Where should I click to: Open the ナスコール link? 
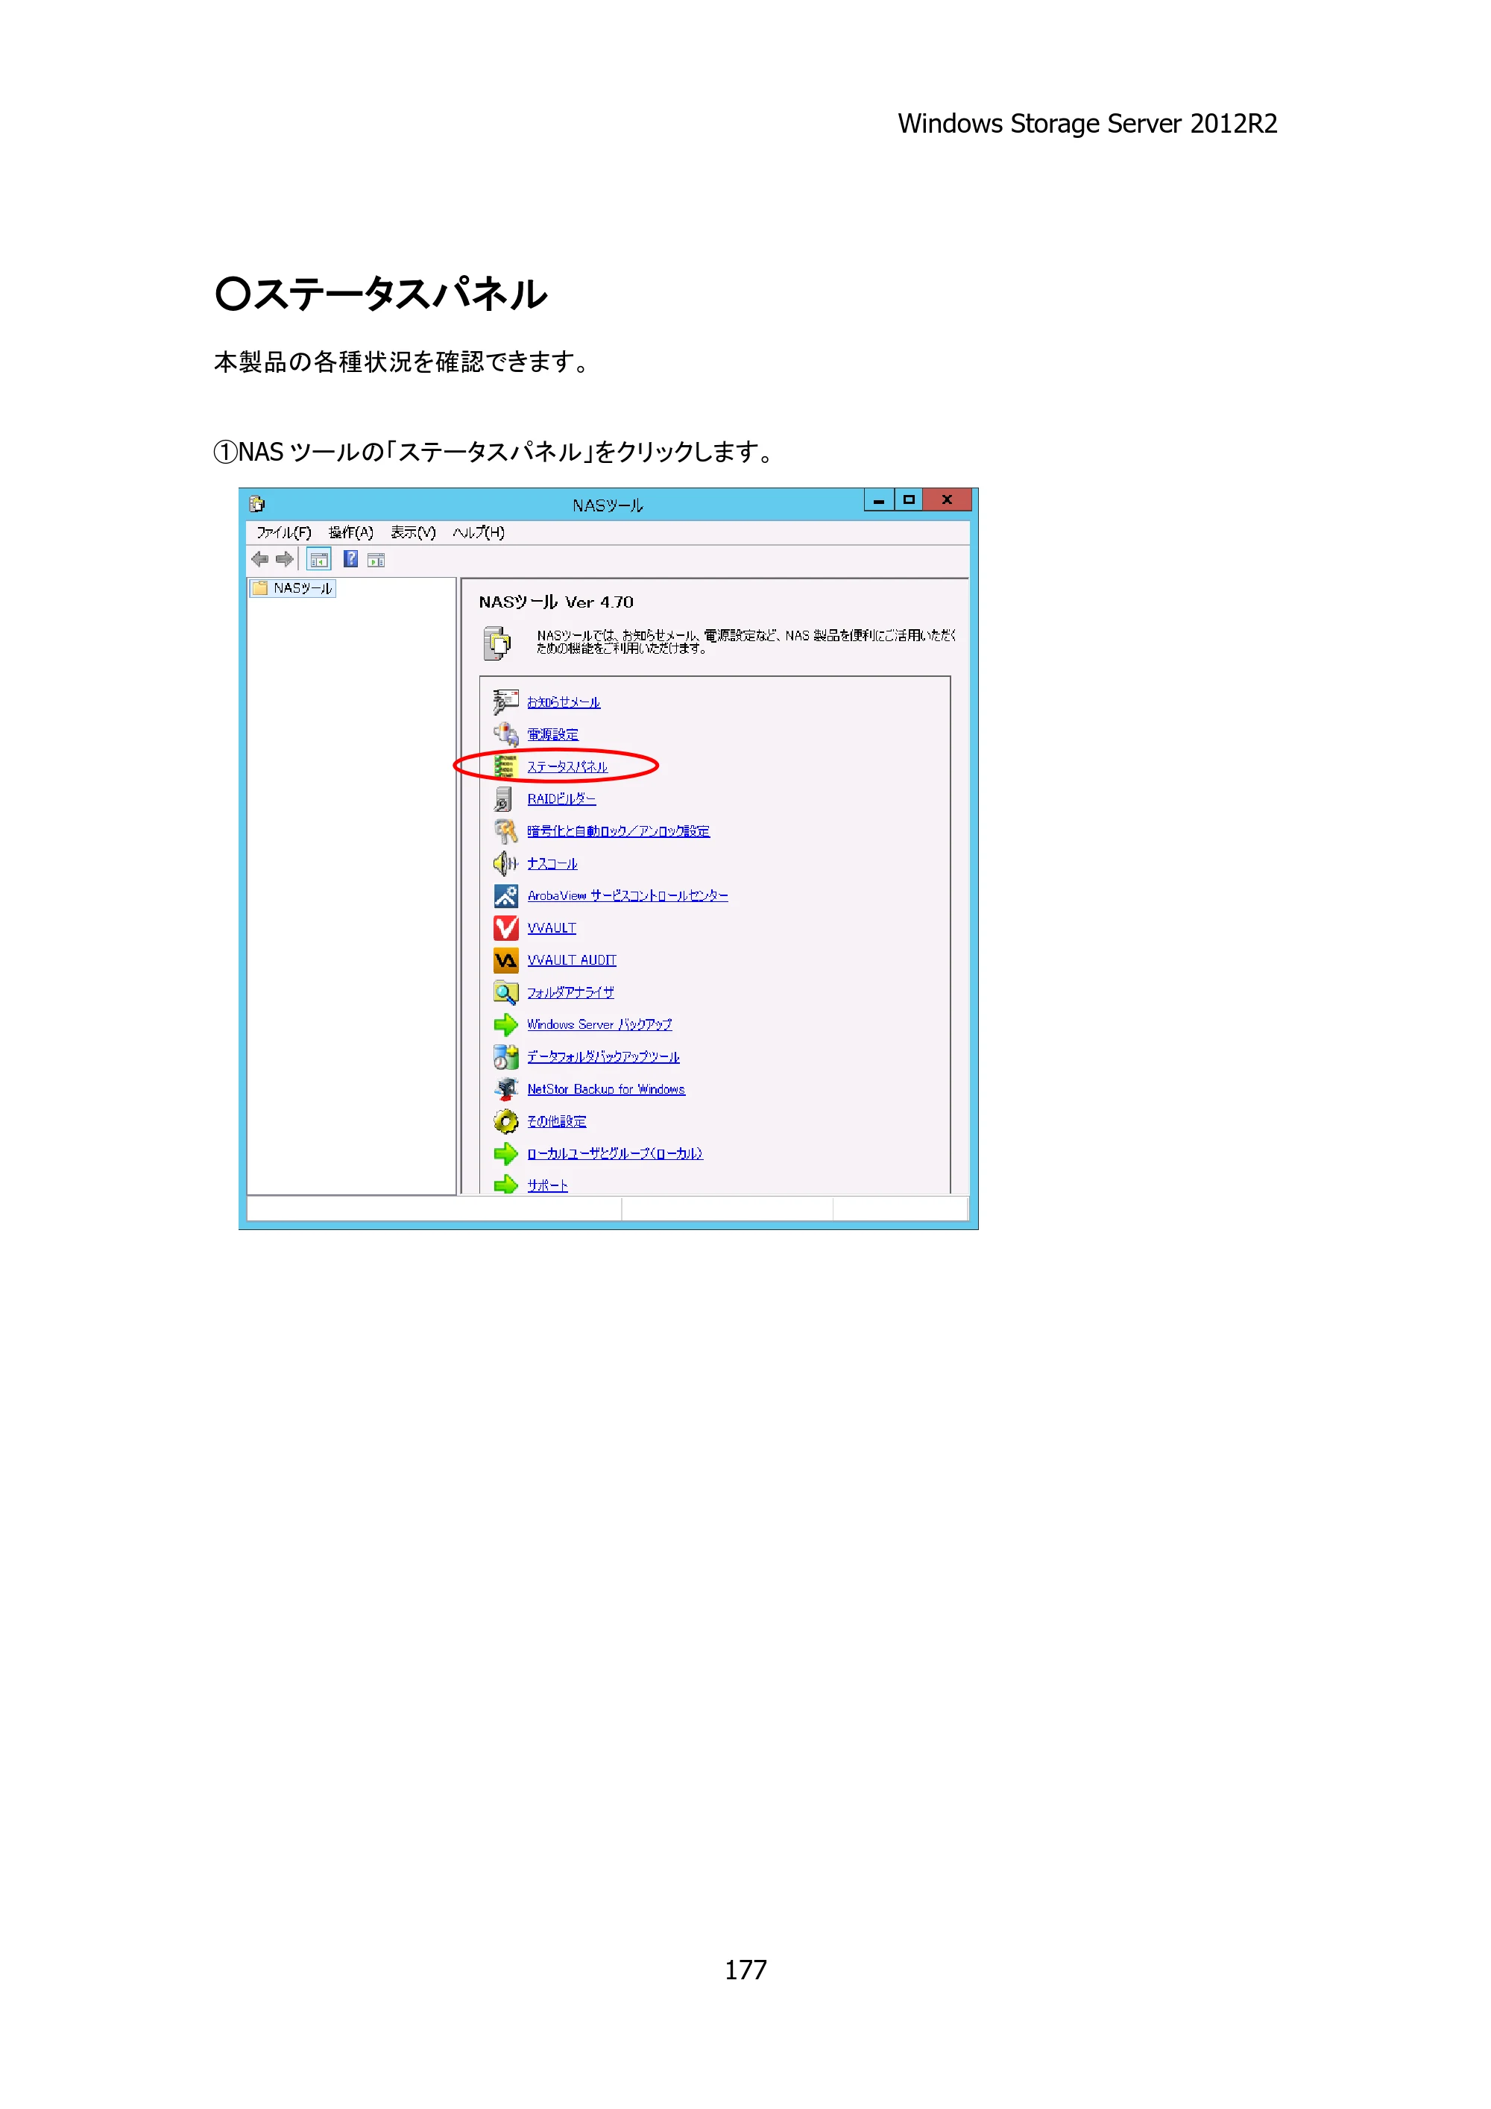[x=552, y=863]
